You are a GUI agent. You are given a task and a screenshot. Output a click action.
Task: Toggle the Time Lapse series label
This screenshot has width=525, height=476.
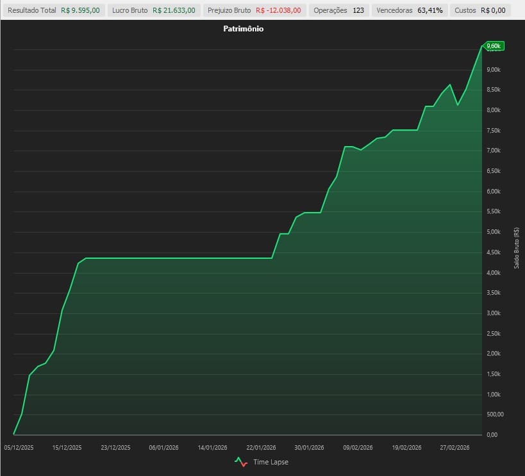click(271, 462)
